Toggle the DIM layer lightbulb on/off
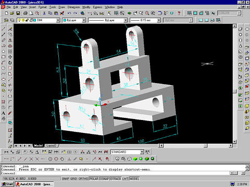The height and width of the screenshot is (187, 250). 19,20
